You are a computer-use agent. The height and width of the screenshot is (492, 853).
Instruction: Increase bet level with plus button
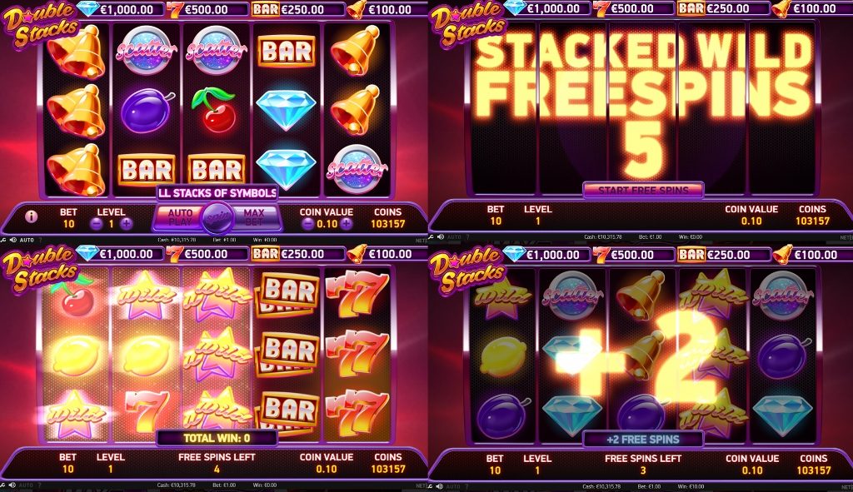click(127, 224)
